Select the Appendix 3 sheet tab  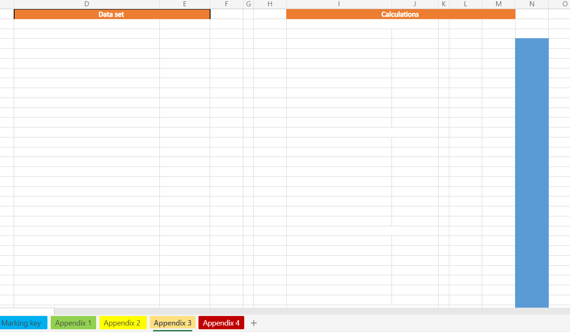[x=173, y=323]
